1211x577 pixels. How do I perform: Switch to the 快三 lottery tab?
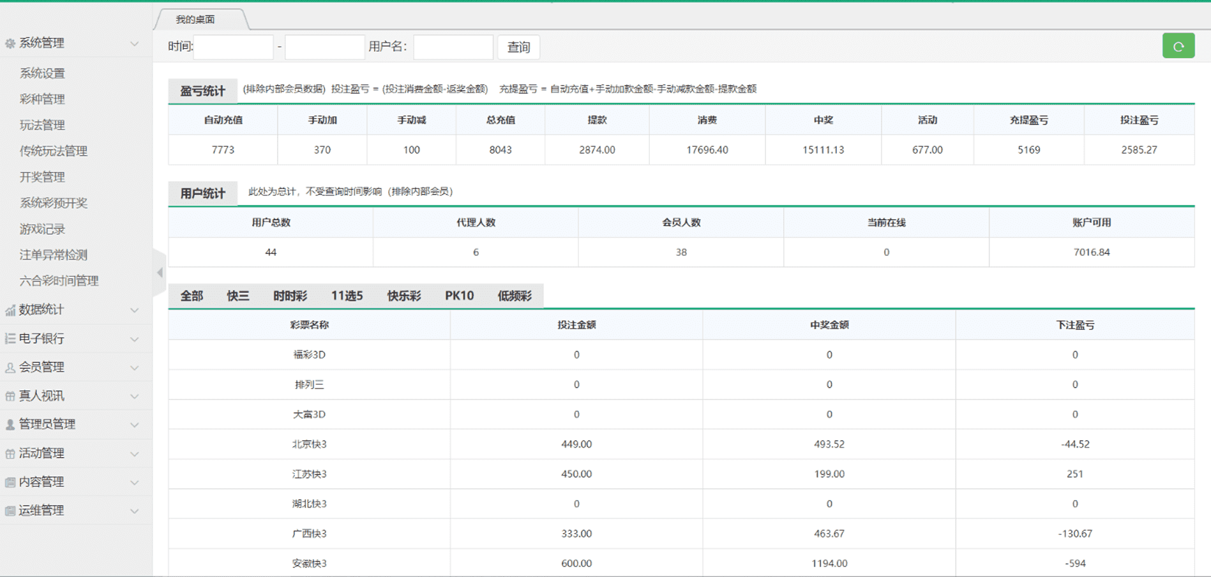(x=237, y=296)
